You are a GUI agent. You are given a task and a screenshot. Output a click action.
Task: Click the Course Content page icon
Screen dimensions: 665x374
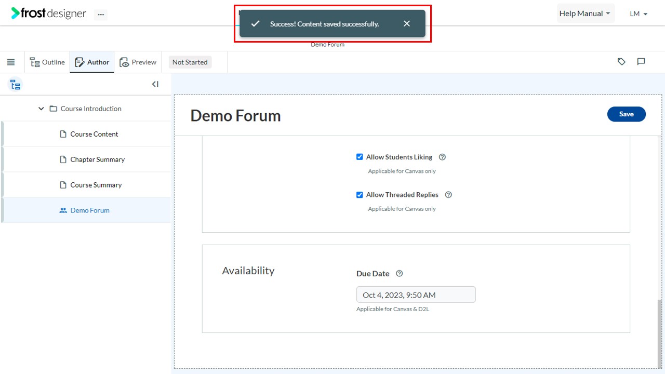pos(63,134)
